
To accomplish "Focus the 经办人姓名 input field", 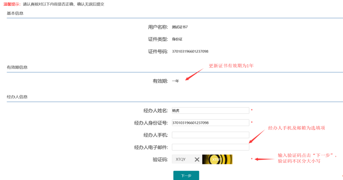I will (210, 111).
